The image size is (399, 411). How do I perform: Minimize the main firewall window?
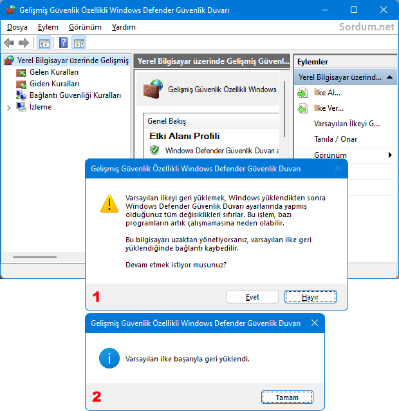(x=325, y=10)
